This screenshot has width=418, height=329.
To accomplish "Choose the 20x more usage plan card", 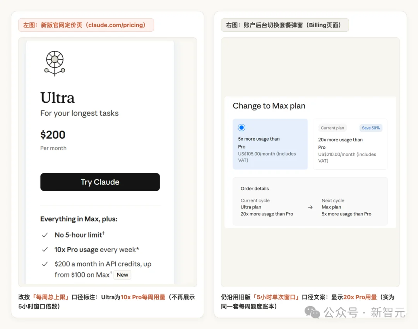I will click(x=350, y=144).
